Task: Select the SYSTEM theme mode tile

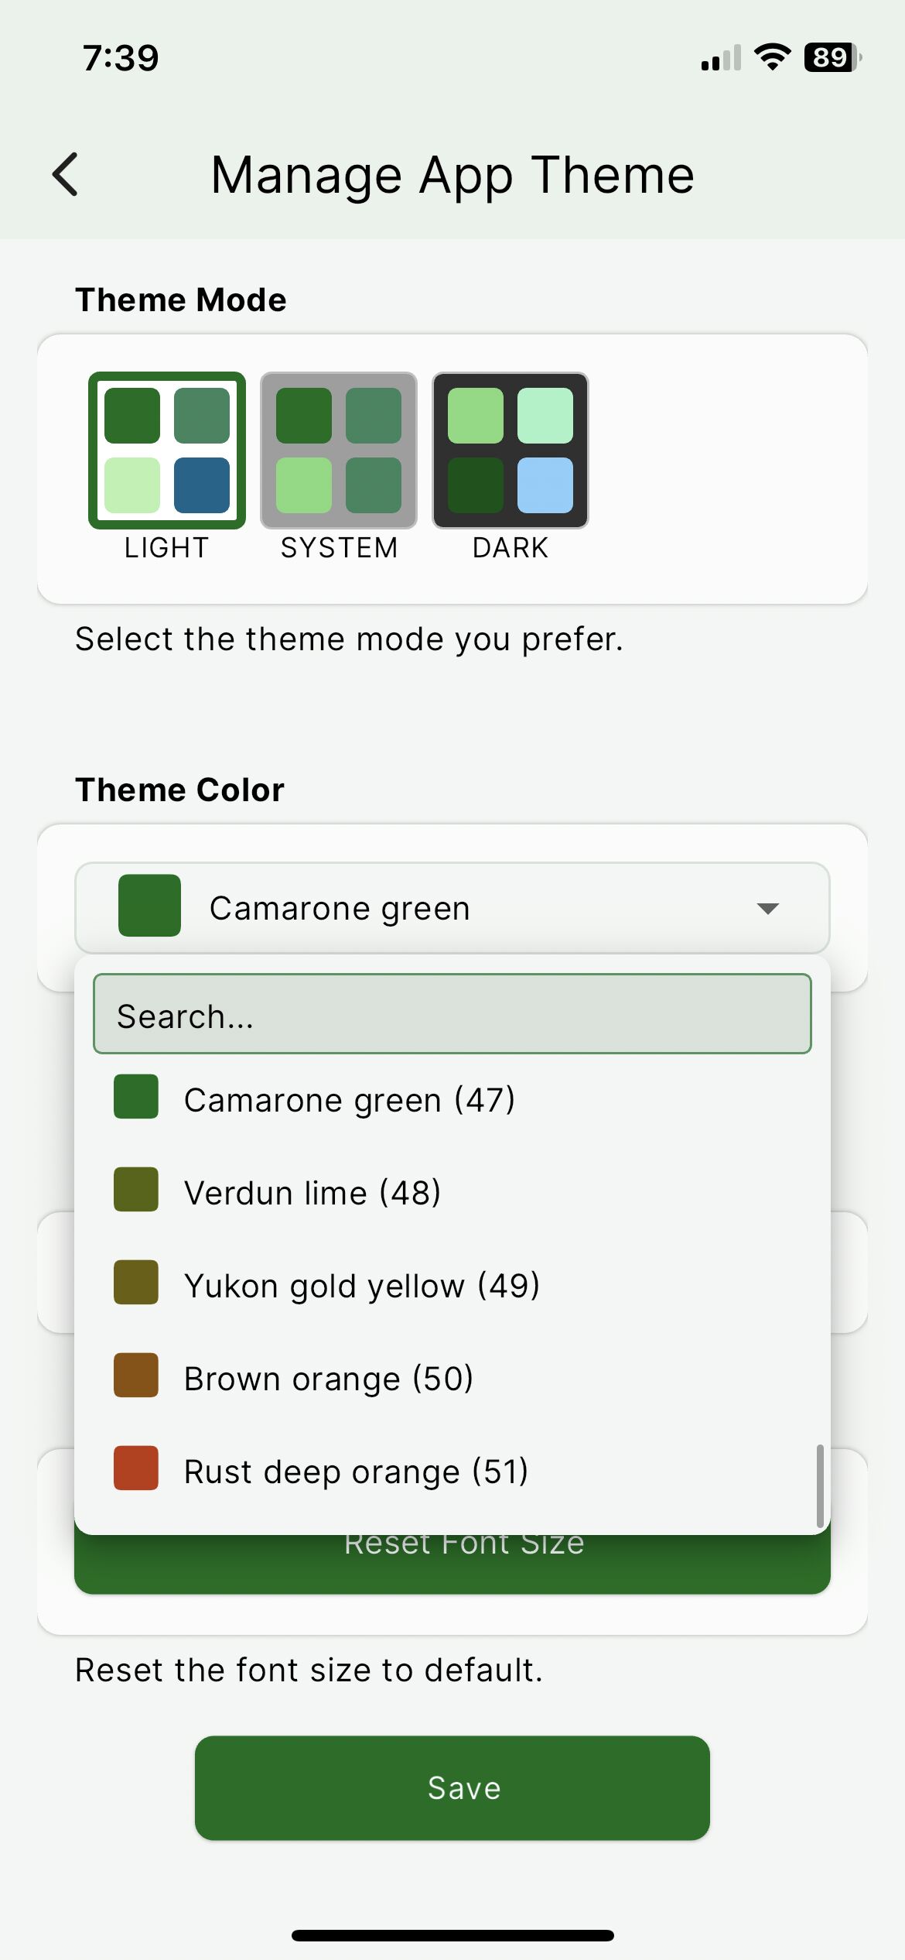Action: (339, 451)
